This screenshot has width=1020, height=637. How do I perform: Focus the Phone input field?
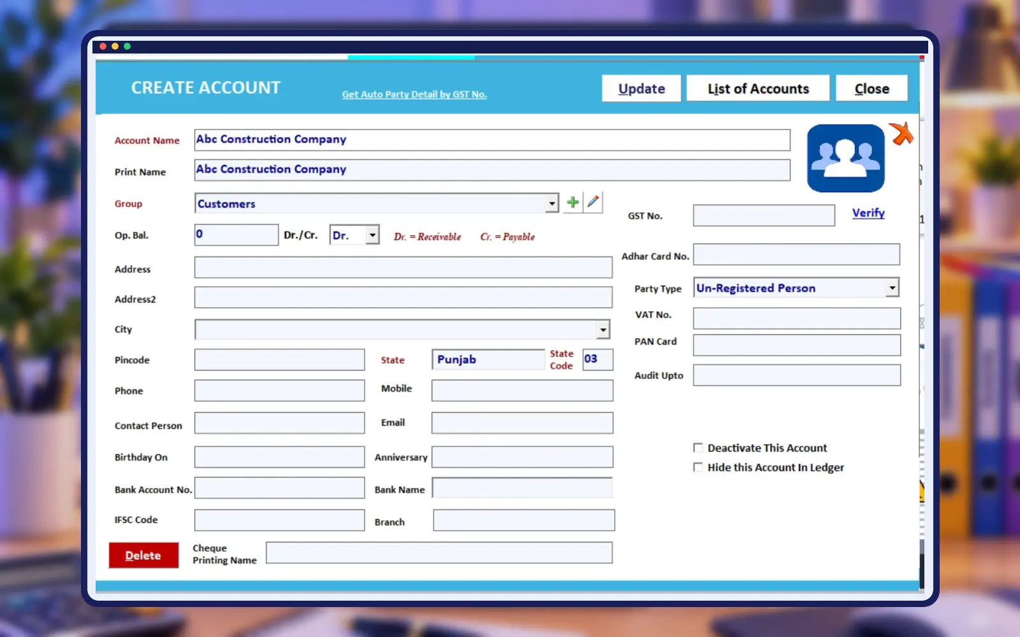click(280, 390)
